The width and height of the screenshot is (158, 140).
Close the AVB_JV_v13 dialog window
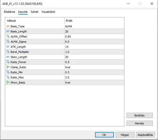[x=152, y=4]
